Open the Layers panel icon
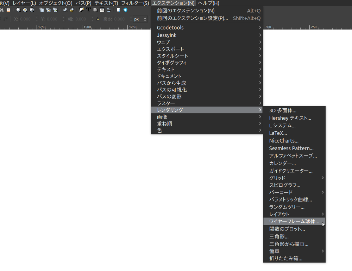 95,10
